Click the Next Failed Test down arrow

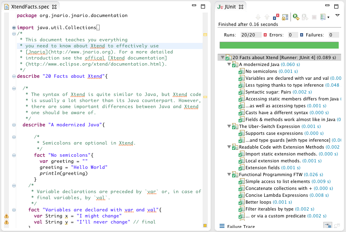(x=258, y=17)
